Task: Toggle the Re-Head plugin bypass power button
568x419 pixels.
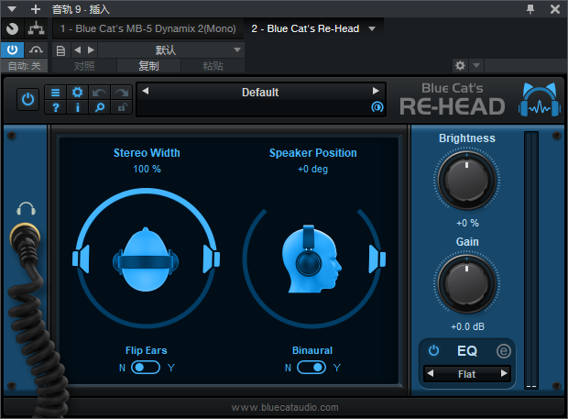Action: click(x=27, y=99)
